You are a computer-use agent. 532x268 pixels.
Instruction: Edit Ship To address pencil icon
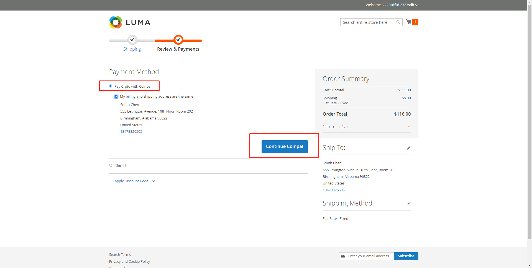coord(408,148)
